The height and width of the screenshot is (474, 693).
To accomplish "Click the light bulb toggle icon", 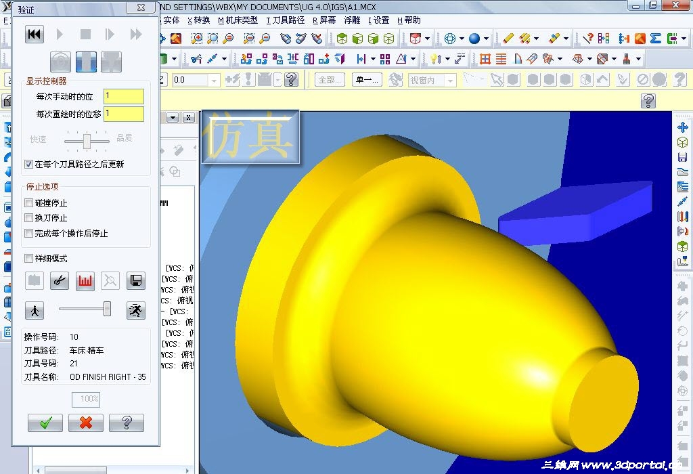I will (x=436, y=59).
